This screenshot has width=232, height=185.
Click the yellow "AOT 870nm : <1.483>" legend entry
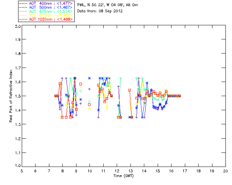(46, 15)
